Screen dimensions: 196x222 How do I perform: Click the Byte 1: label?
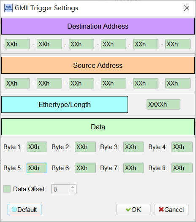point(13,147)
